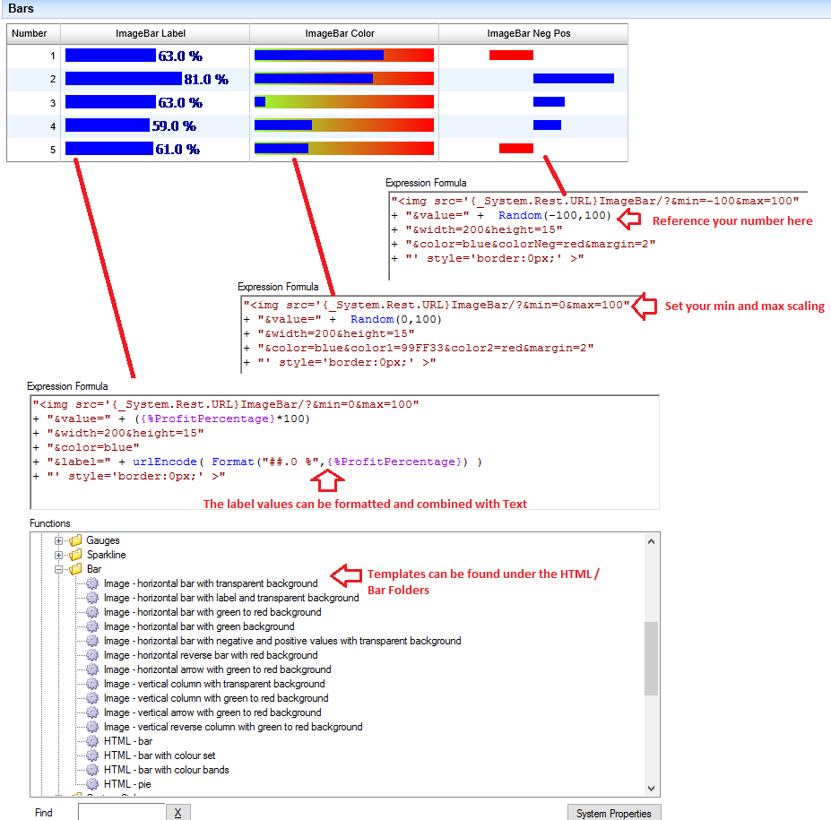Click gear icon for horizontal bar with green background
This screenshot has height=820, width=831.
(92, 626)
